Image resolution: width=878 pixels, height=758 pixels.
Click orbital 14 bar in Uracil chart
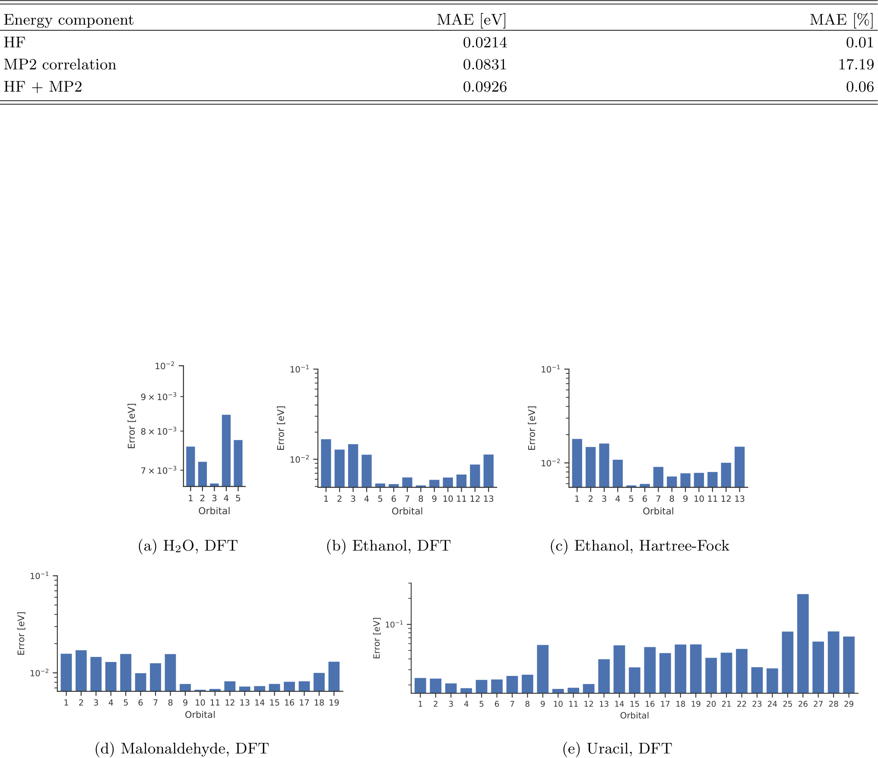tap(619, 669)
